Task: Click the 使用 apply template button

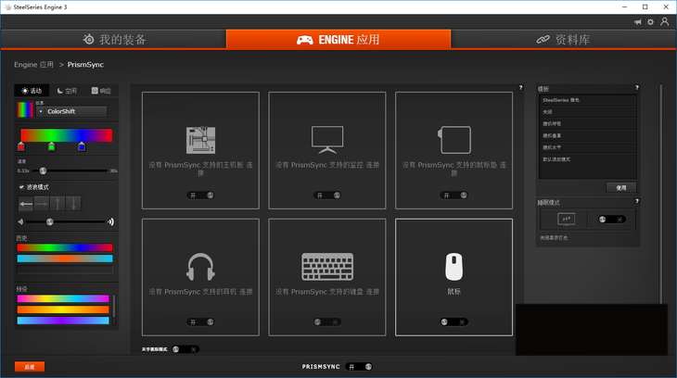Action: pyautogui.click(x=620, y=188)
